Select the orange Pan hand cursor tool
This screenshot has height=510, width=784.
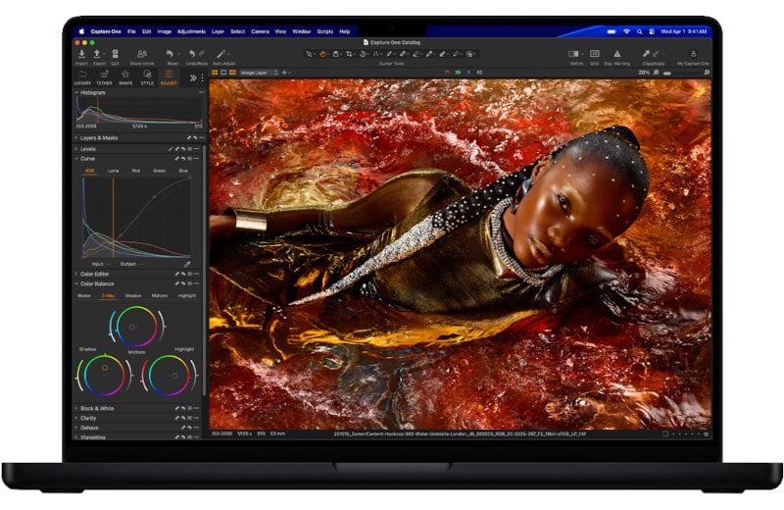pyautogui.click(x=323, y=54)
